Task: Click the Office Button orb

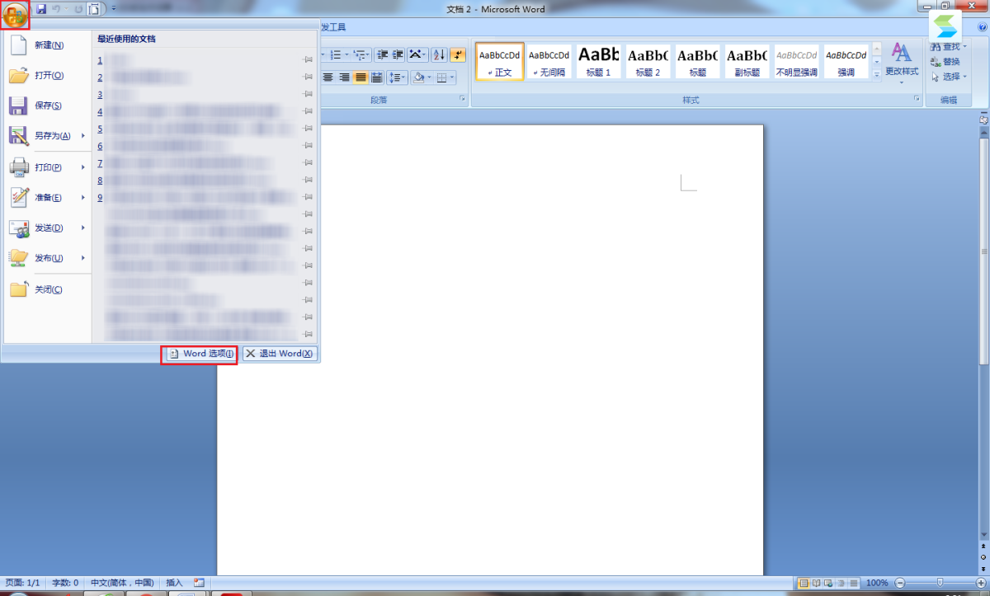Action: click(x=16, y=14)
